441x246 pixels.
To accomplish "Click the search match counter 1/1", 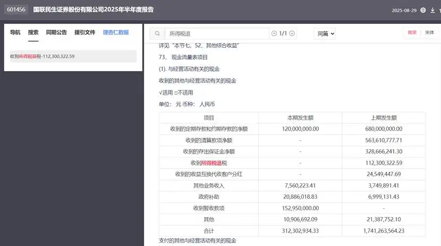I will [x=283, y=33].
